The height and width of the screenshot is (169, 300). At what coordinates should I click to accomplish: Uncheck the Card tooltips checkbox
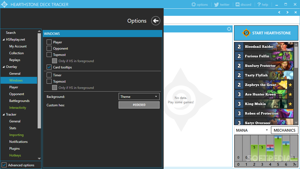point(49,67)
